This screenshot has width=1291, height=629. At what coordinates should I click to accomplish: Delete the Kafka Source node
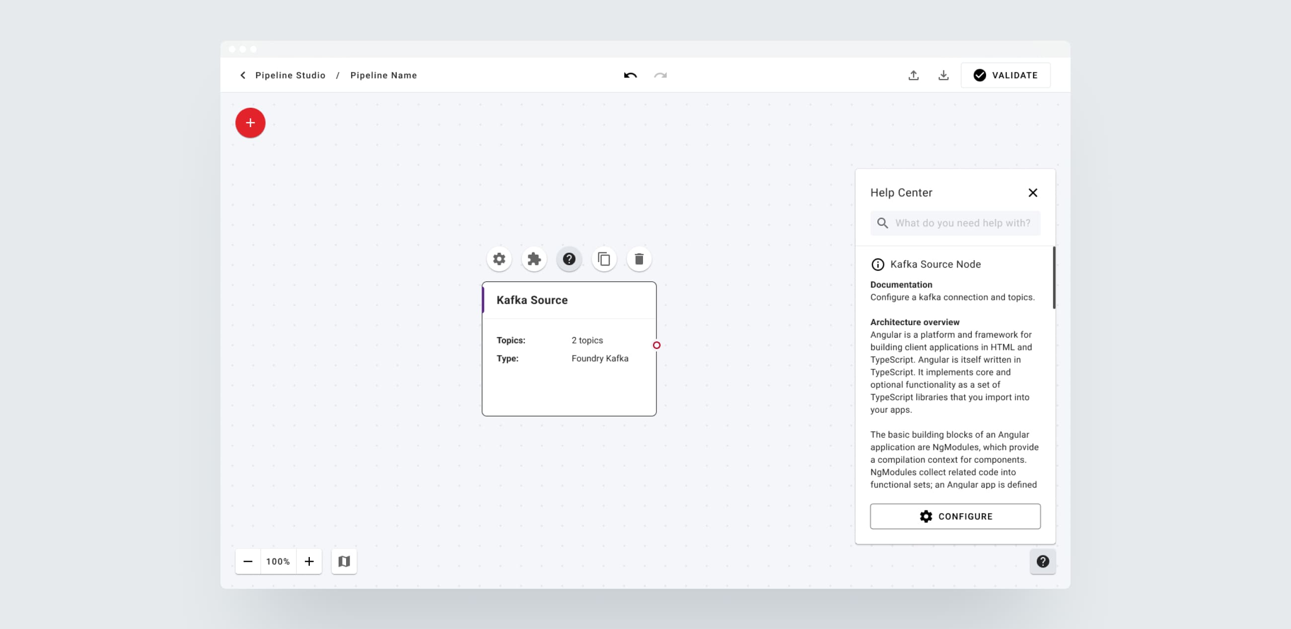(639, 259)
